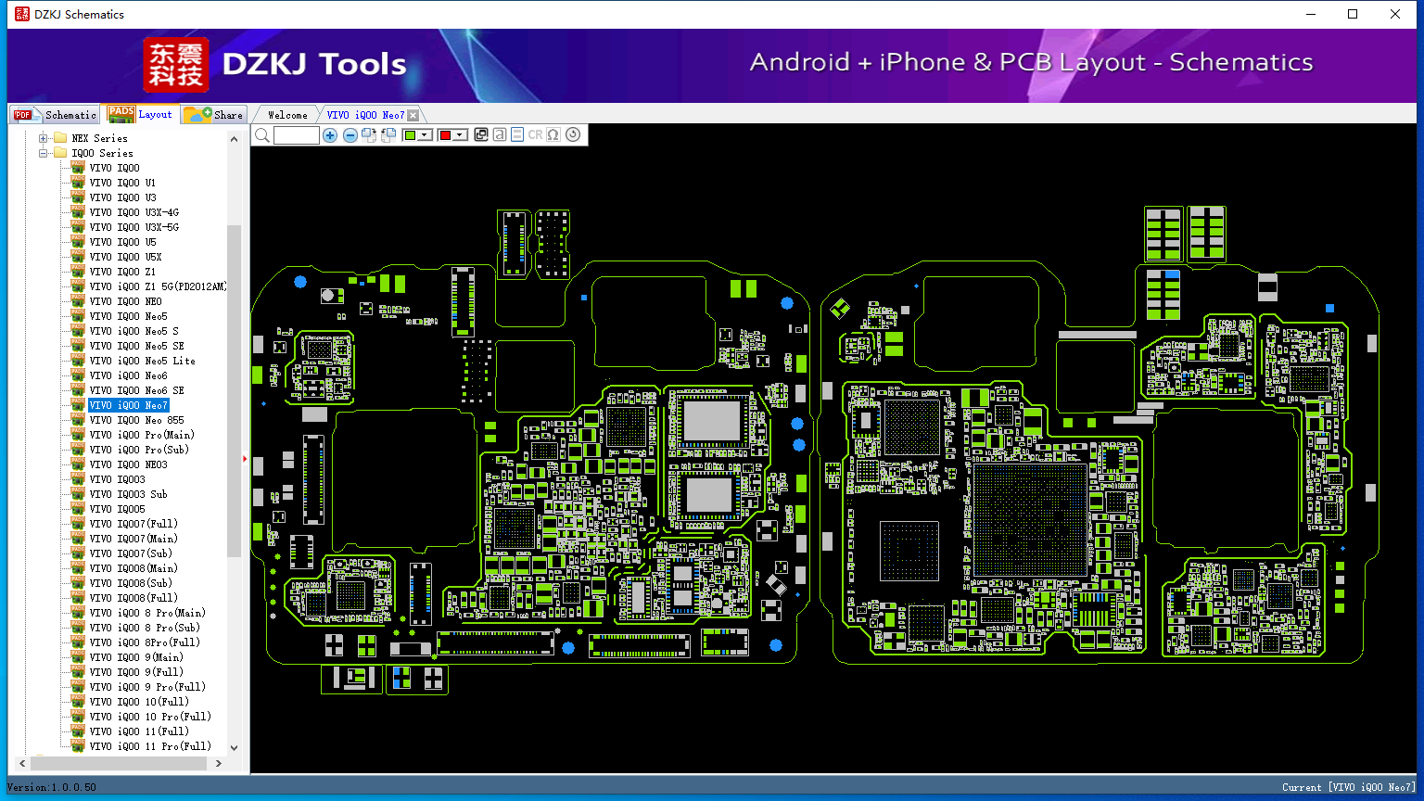Open VIVO iQOO Pro(Main) layout
1424x801 pixels.
pos(142,435)
